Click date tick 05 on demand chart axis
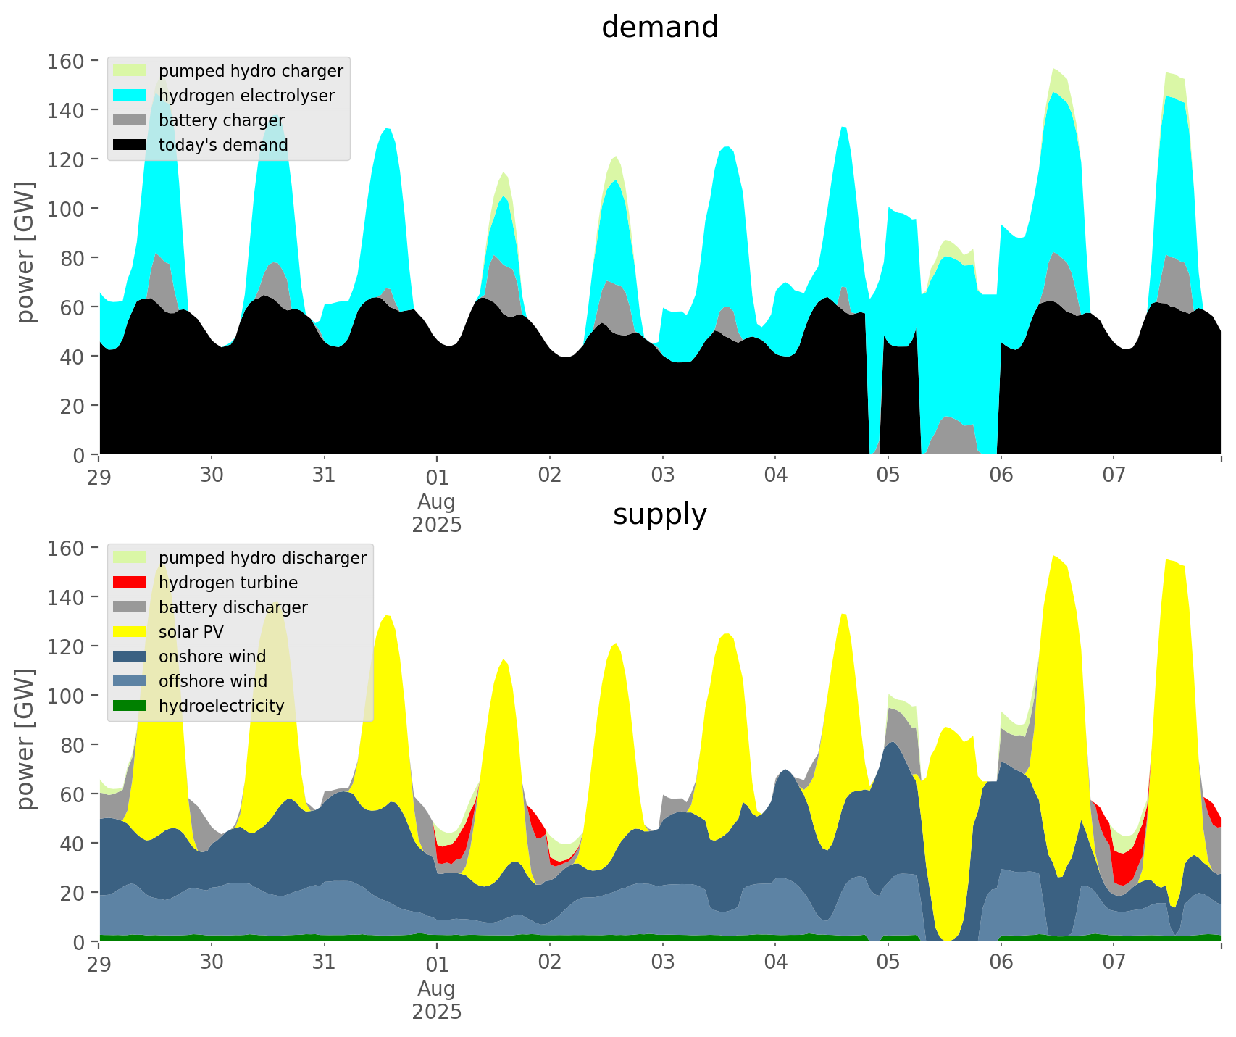This screenshot has width=1236, height=1037. pyautogui.click(x=888, y=476)
